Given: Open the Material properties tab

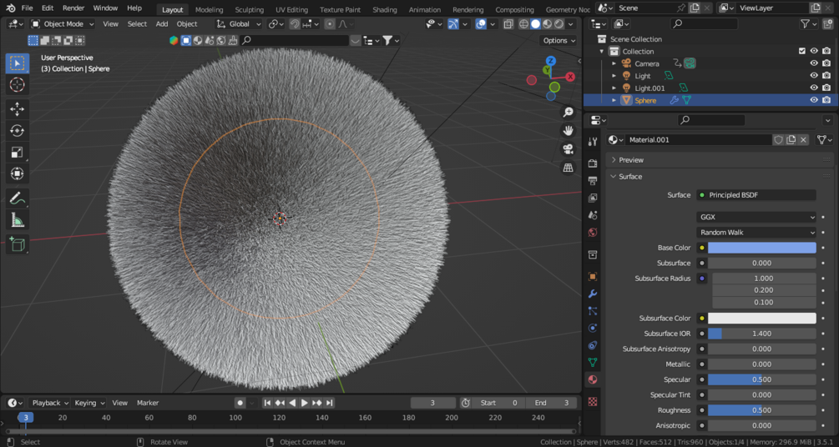Looking at the screenshot, I should tap(593, 379).
